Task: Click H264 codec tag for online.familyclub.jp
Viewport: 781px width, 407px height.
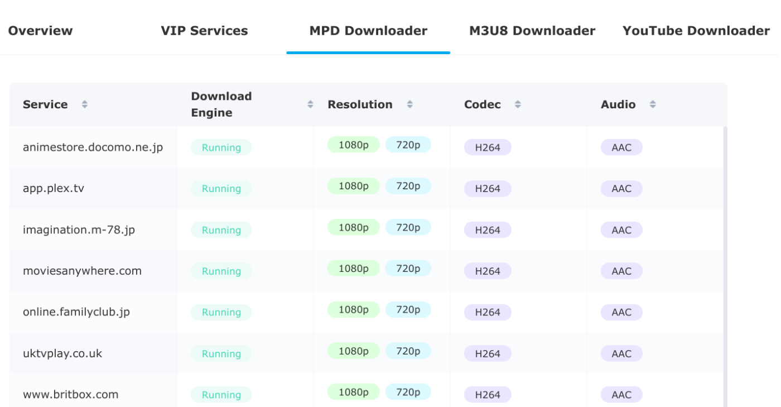Action: point(488,312)
